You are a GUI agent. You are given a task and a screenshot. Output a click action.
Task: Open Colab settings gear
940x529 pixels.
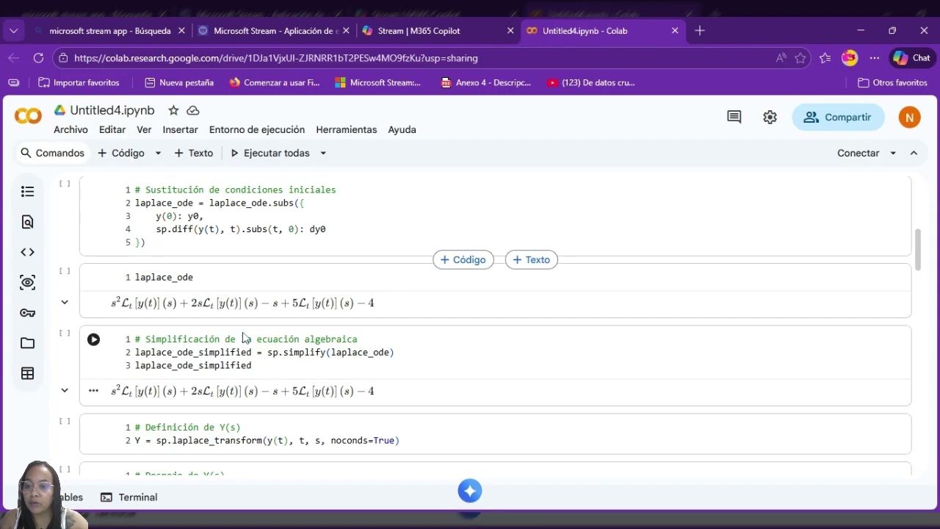click(770, 117)
